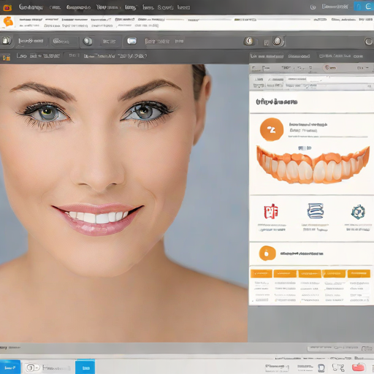Image resolution: width=374 pixels, height=374 pixels.
Task: Click the large gray dial icon in toolbar
Action: (x=278, y=41)
